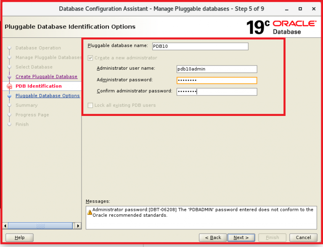Focus the Confirm administrator password field
Image resolution: width=323 pixels, height=247 pixels.
pos(217,92)
